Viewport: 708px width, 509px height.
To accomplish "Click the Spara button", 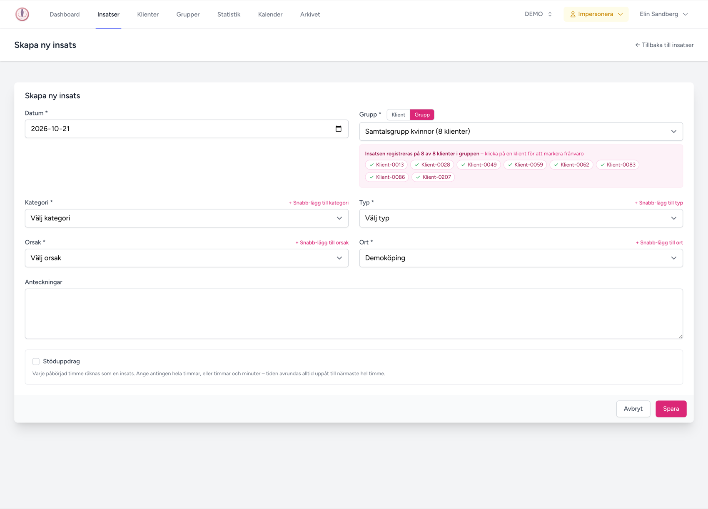I will pos(671,409).
